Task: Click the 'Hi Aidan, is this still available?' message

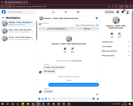Action: point(54,67)
